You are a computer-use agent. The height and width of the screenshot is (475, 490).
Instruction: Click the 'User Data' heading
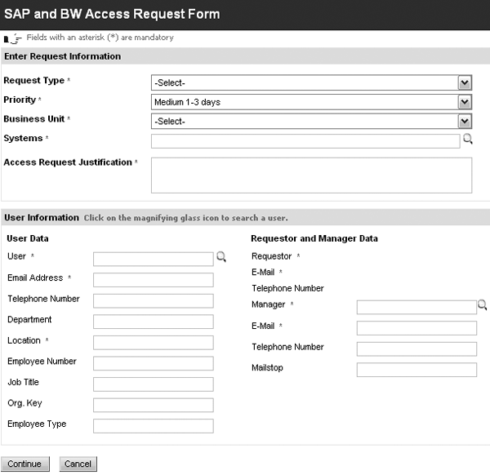coord(28,238)
